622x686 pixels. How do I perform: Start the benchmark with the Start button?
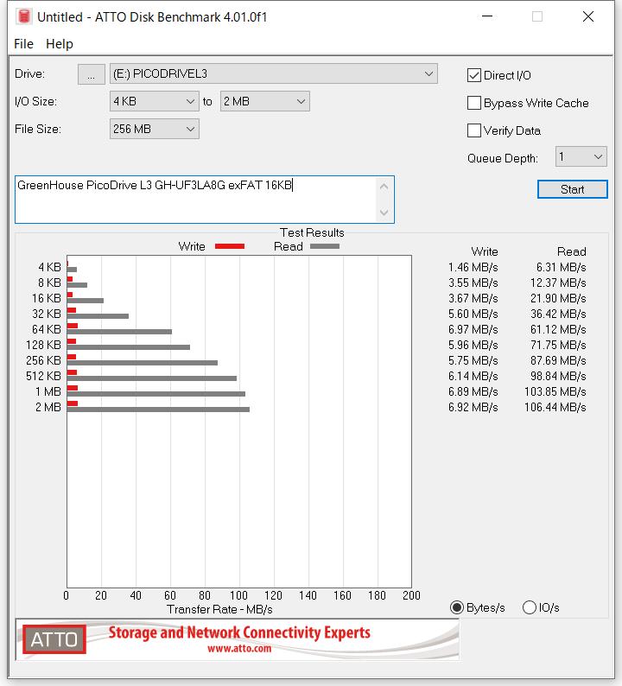[x=572, y=189]
